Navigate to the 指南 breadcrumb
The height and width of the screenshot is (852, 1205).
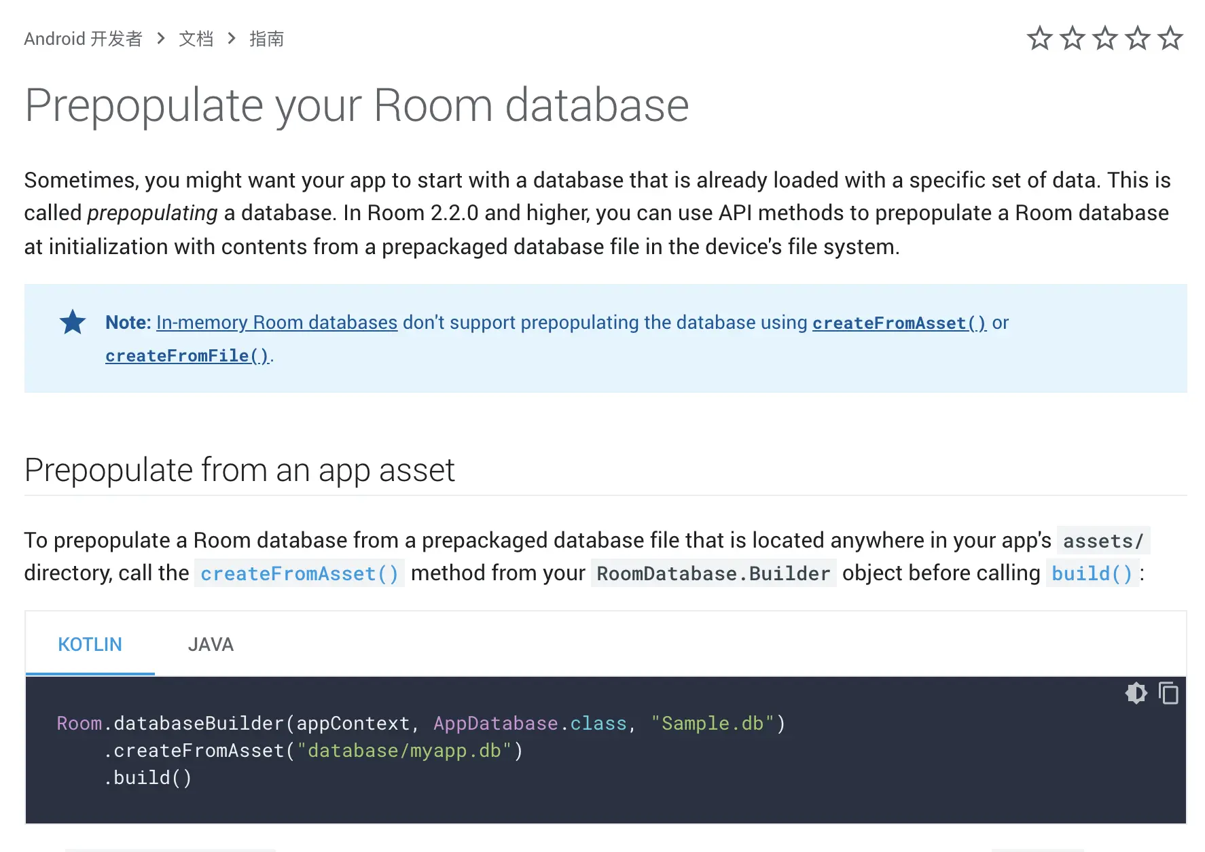click(266, 39)
